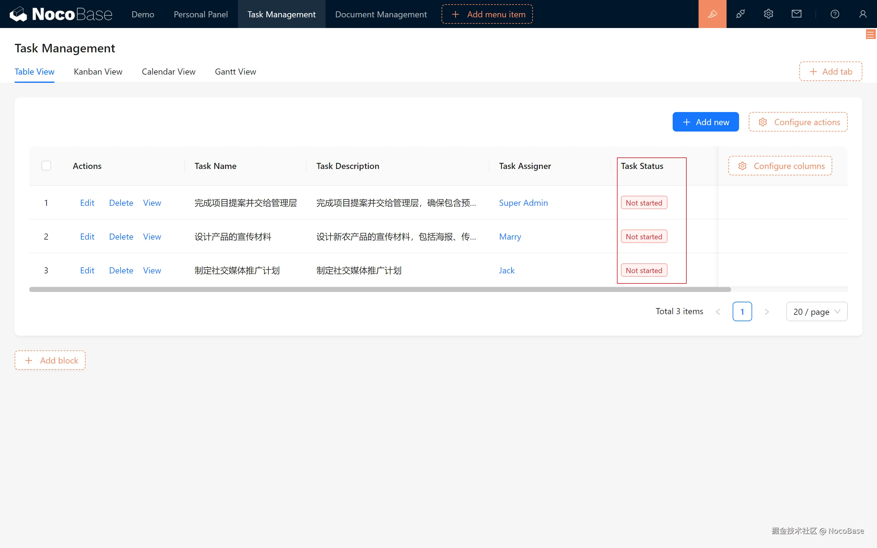Click the Super Admin assigner link

pos(523,203)
